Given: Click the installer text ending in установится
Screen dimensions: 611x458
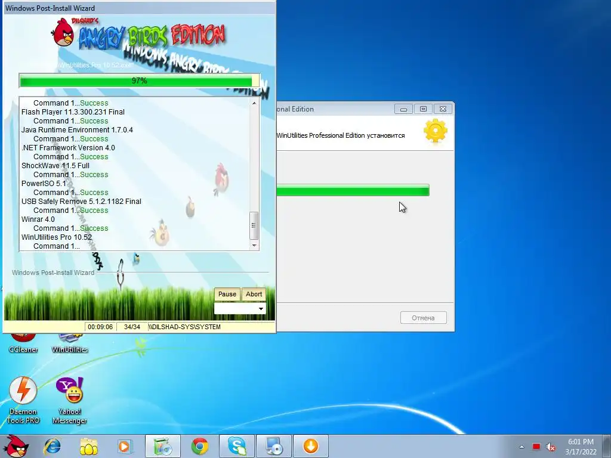Looking at the screenshot, I should [x=341, y=135].
